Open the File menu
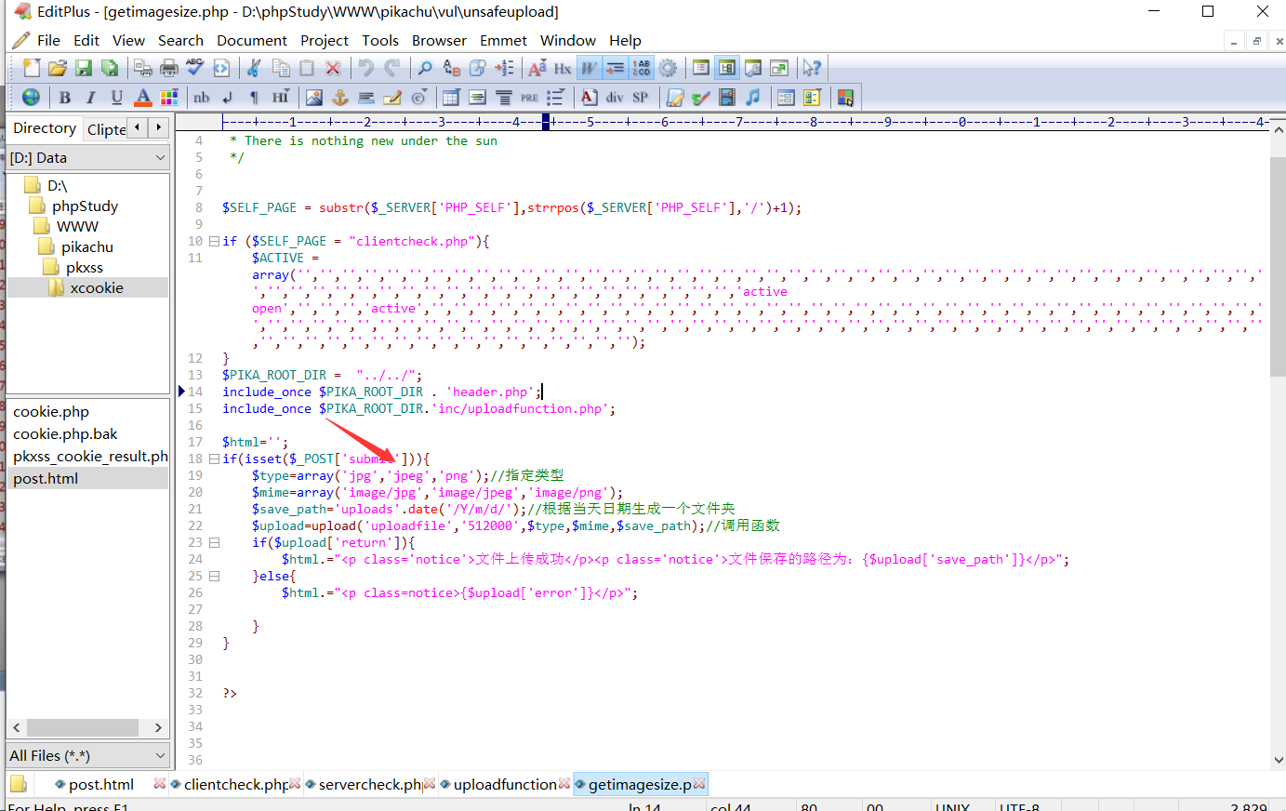 point(48,41)
